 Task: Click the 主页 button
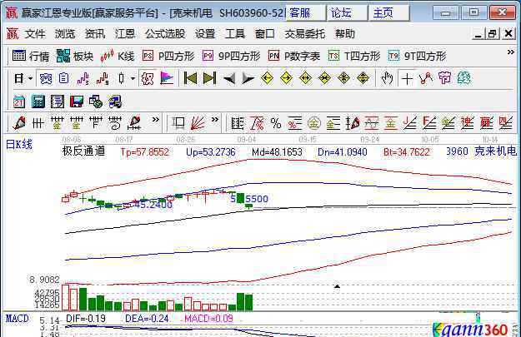click(389, 13)
